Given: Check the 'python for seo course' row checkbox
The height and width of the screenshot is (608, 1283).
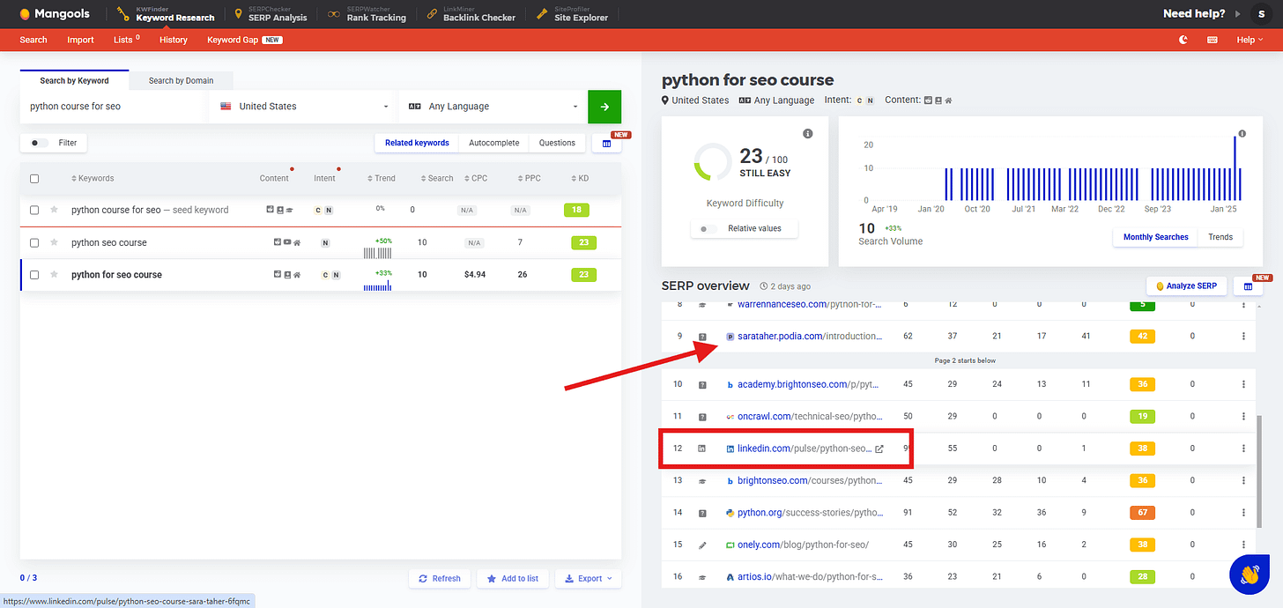Looking at the screenshot, I should [34, 274].
